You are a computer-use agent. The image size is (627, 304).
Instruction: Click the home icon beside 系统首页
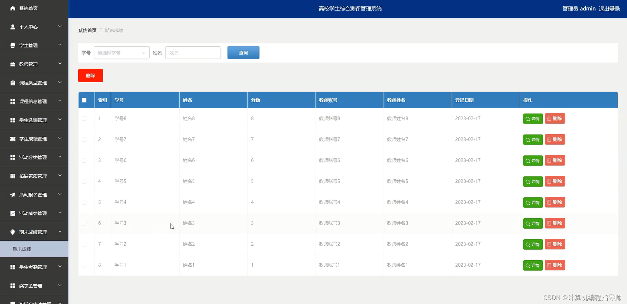(x=13, y=8)
